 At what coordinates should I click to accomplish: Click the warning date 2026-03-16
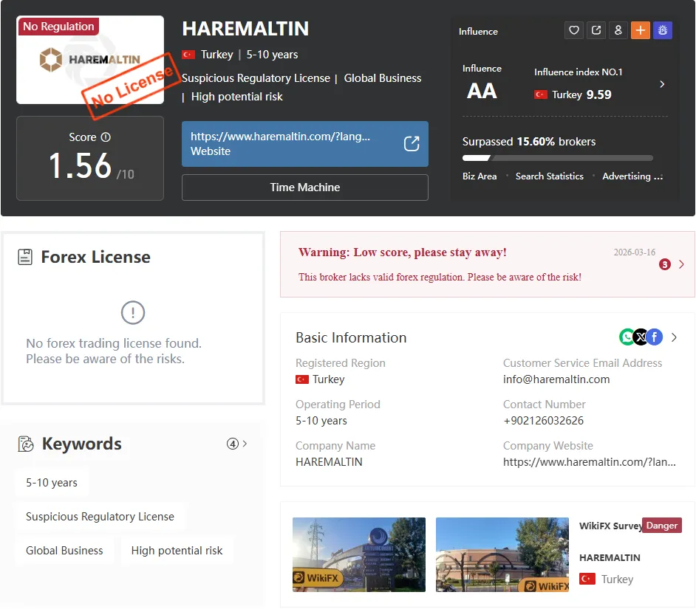[634, 252]
